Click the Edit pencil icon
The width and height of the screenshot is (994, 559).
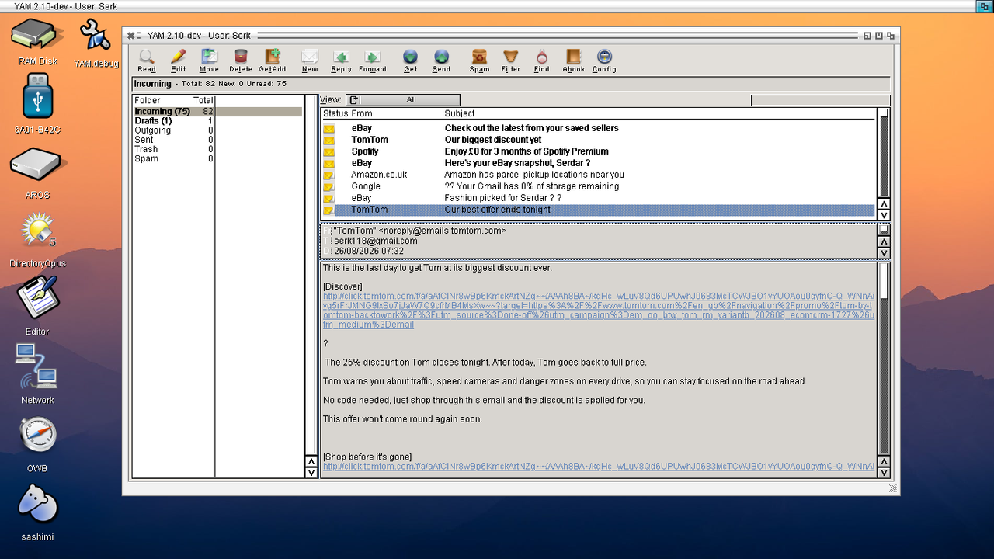coord(178,61)
